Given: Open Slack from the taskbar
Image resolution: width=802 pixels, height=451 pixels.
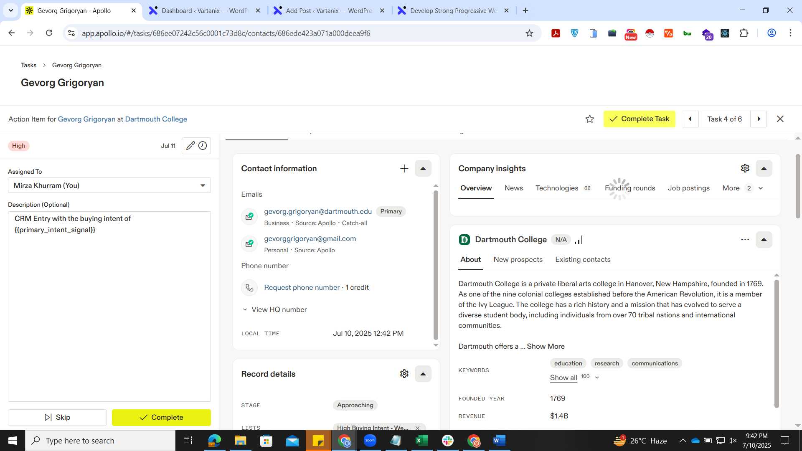Looking at the screenshot, I should click(x=447, y=441).
